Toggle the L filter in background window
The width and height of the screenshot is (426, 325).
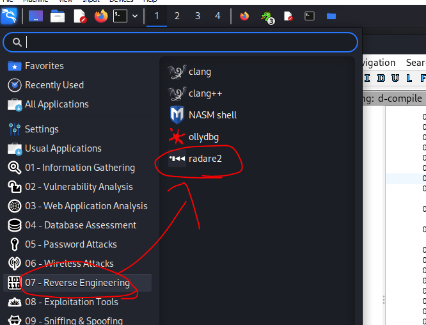[409, 78]
